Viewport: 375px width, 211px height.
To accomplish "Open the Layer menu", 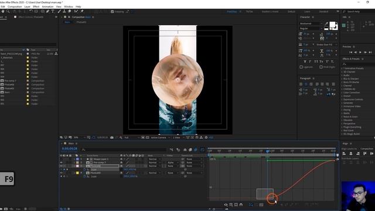I will pos(28,6).
